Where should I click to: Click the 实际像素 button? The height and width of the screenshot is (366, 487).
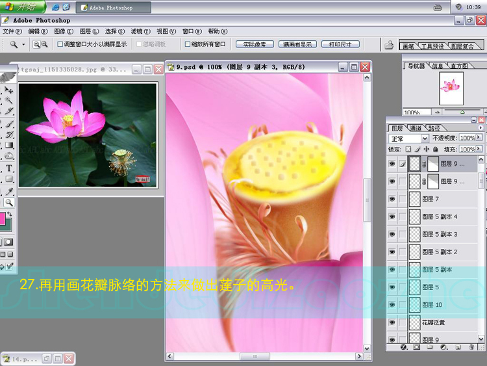coord(255,44)
